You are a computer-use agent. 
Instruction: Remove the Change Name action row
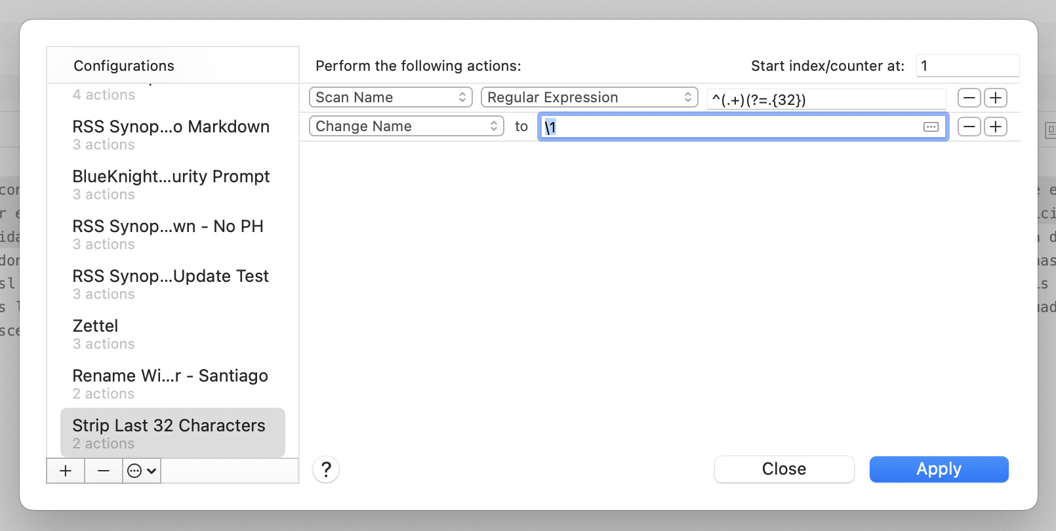pyautogui.click(x=969, y=127)
